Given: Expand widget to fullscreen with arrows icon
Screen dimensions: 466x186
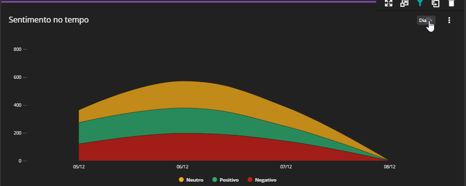Looking at the screenshot, I should 388,3.
